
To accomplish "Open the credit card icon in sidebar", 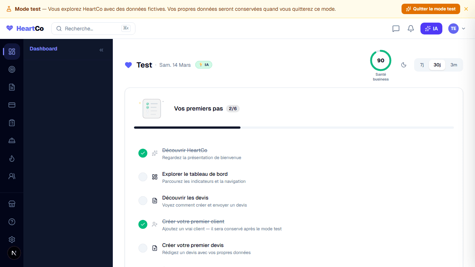I will pyautogui.click(x=12, y=105).
